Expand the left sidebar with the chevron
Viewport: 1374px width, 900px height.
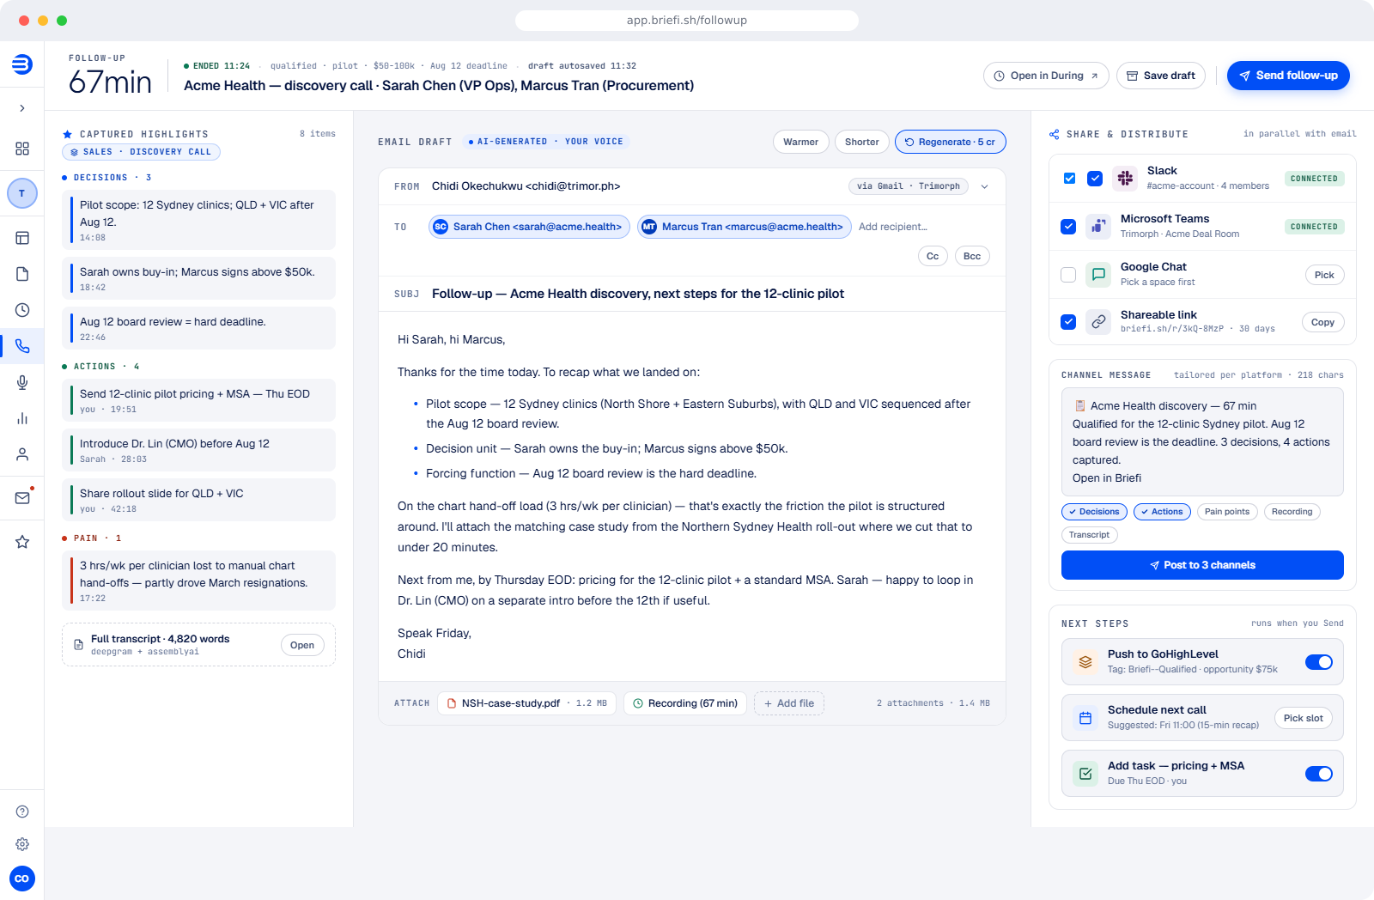(22, 108)
